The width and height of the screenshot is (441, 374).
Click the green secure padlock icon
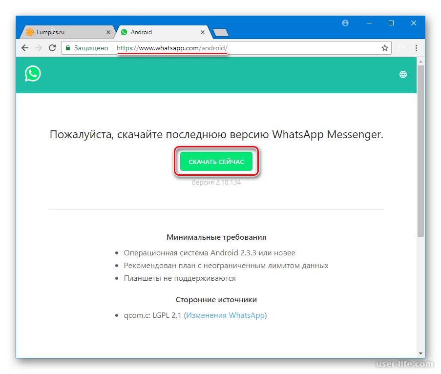68,48
